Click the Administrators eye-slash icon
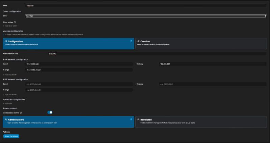This screenshot has height=143, width=270. point(6,120)
